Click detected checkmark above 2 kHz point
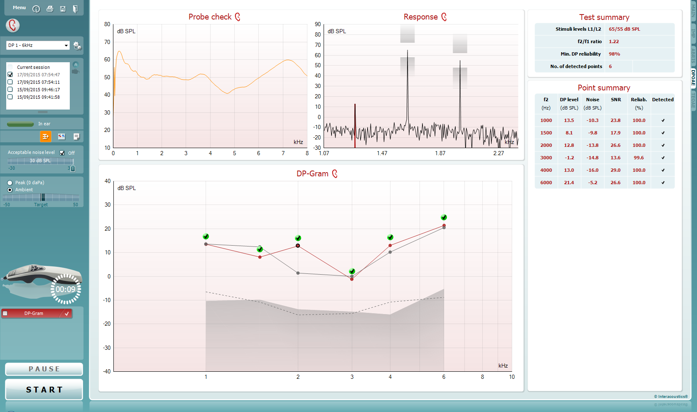The image size is (697, 412). [x=298, y=238]
